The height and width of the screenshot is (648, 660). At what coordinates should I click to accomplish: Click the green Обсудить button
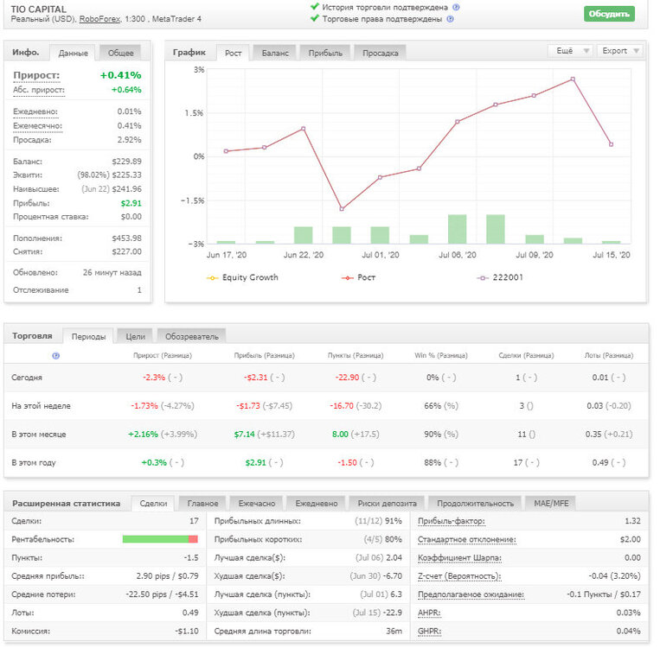[609, 14]
